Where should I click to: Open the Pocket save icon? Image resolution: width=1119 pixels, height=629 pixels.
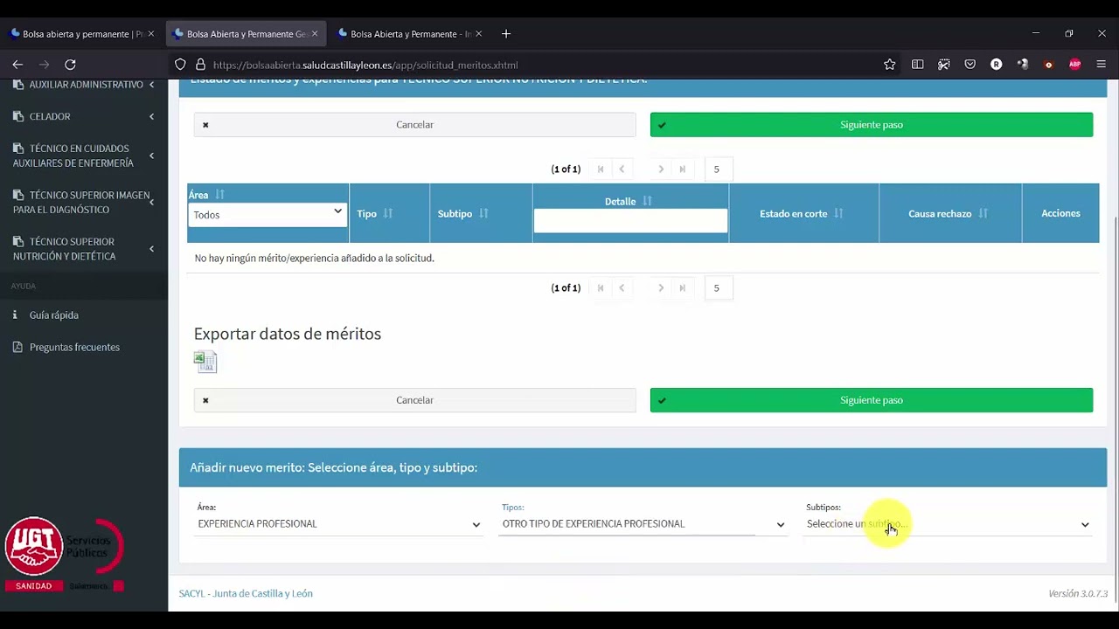pos(970,65)
